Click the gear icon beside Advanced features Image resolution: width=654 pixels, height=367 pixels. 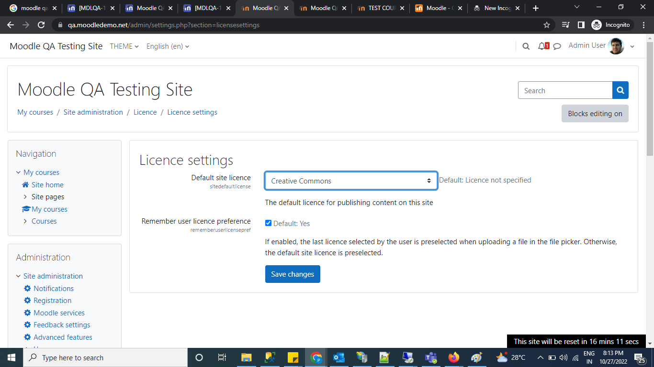27,337
